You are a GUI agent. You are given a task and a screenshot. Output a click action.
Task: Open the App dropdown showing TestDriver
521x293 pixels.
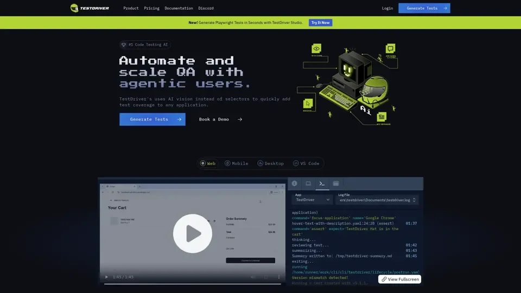pos(313,200)
